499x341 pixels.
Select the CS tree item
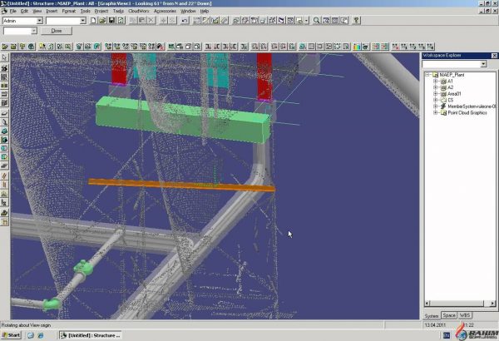point(450,100)
